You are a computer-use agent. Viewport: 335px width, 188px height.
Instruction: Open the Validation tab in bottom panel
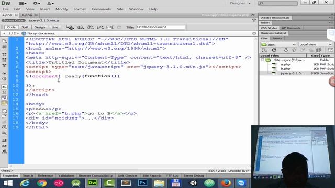66,175
